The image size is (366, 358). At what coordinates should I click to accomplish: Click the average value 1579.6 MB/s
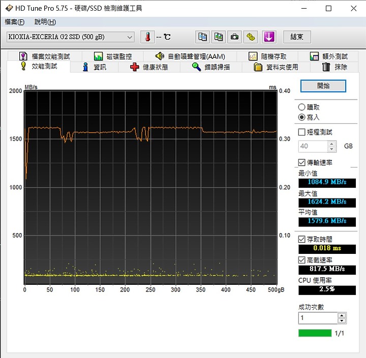327,222
